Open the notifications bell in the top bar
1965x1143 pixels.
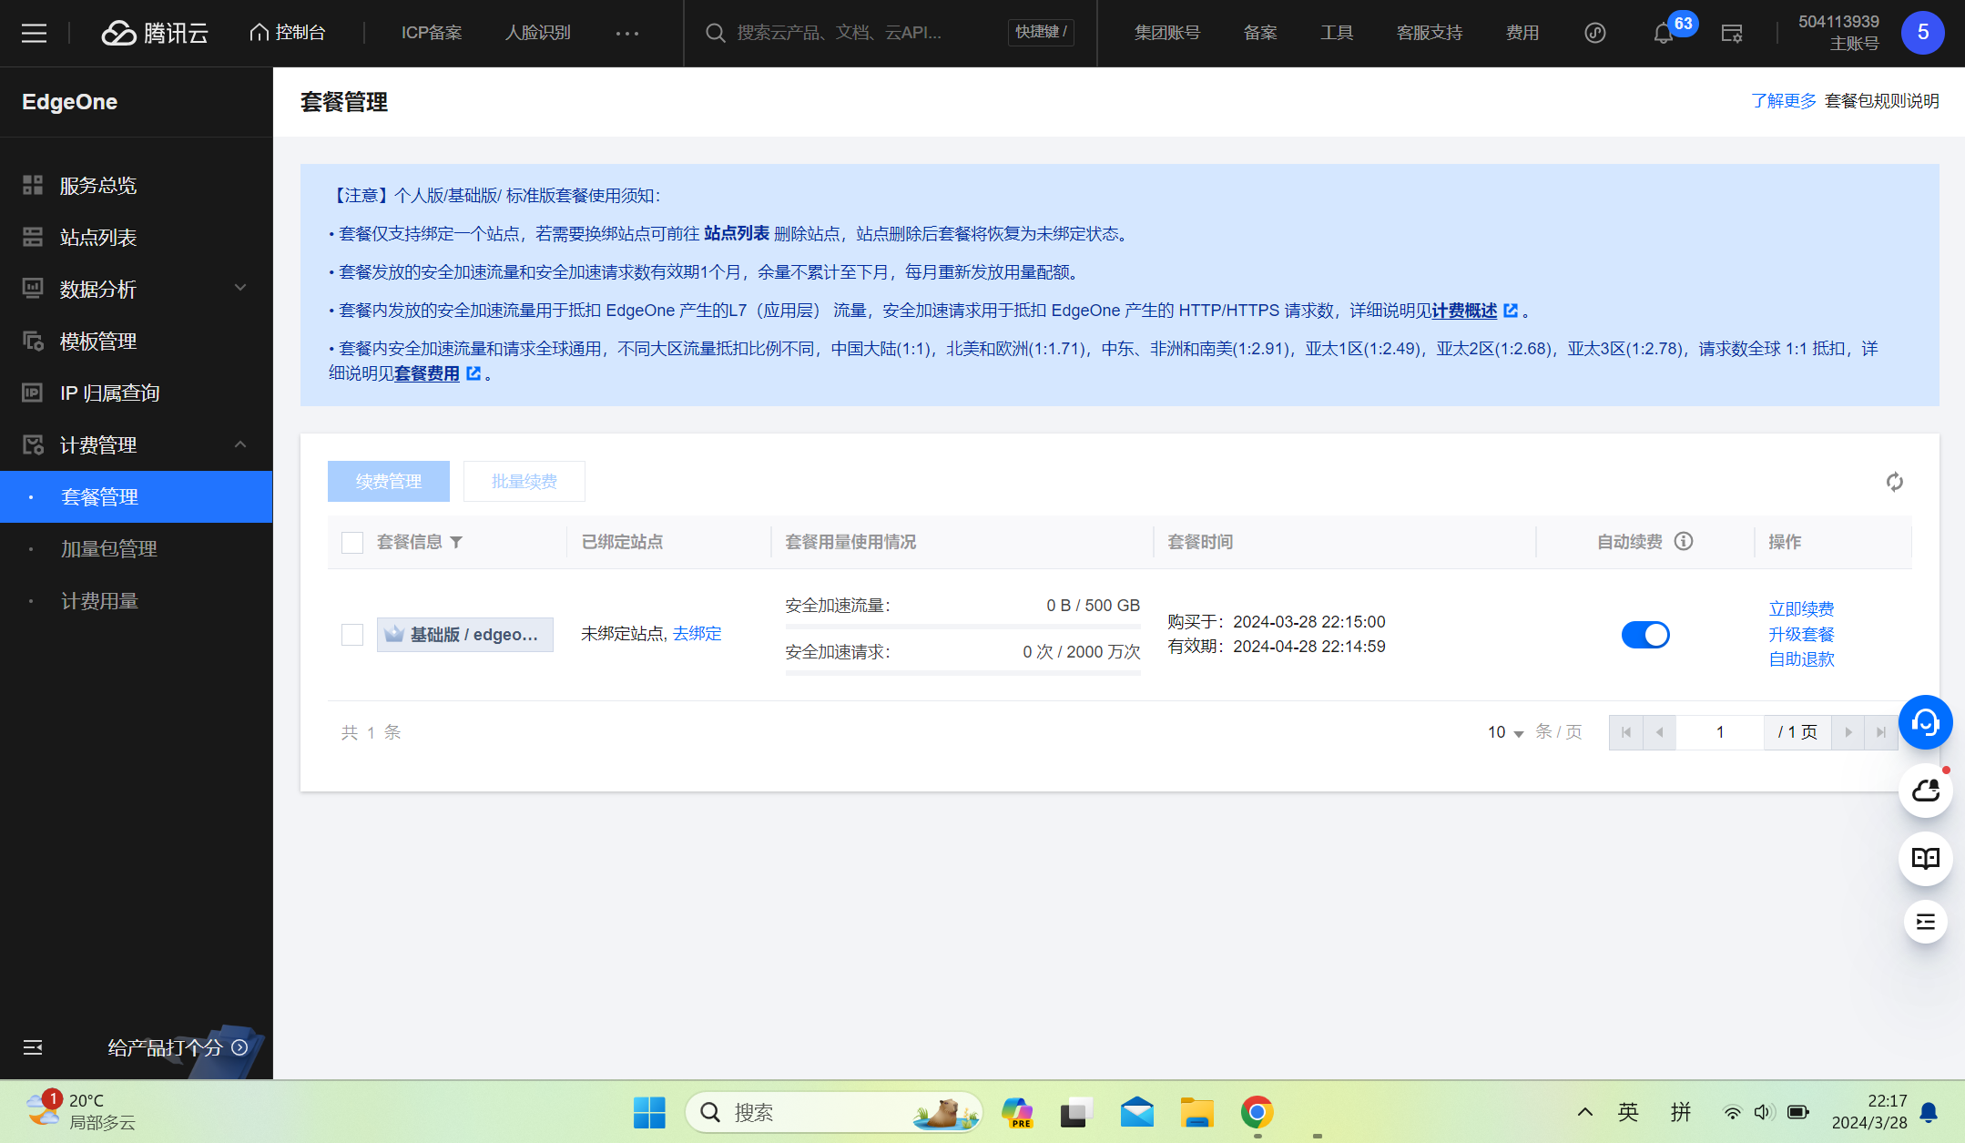click(1663, 33)
